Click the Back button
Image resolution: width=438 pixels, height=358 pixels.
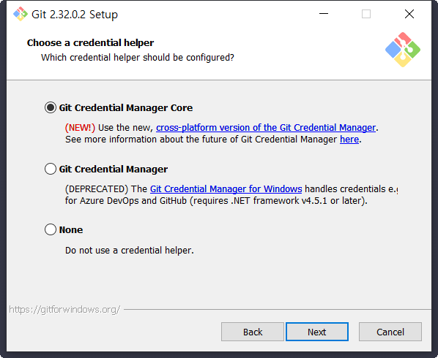tap(253, 332)
